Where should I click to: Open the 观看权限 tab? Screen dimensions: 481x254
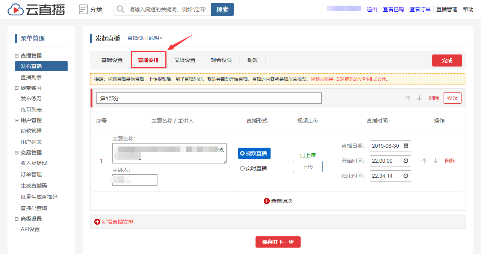pyautogui.click(x=221, y=60)
